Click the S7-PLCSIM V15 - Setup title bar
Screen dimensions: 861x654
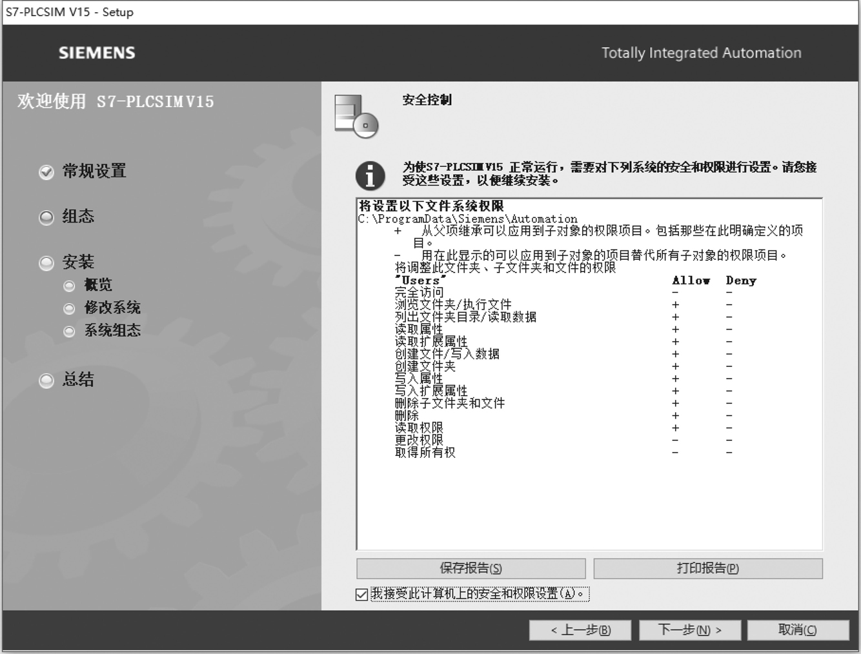point(430,12)
